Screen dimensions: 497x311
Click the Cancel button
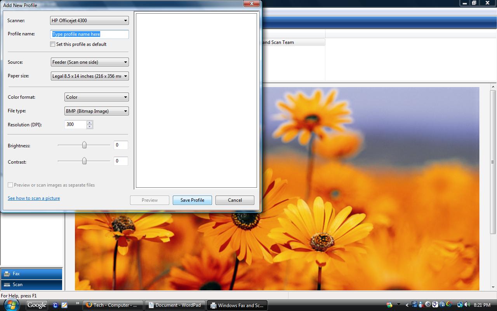[235, 200]
